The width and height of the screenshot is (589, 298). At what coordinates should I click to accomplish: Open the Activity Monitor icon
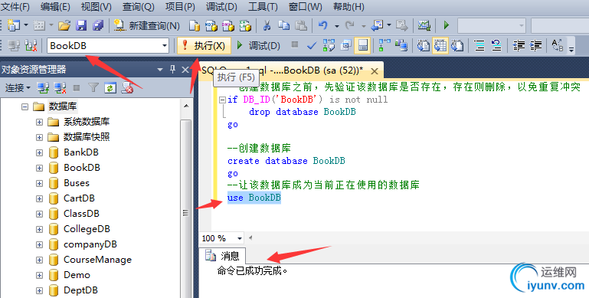click(x=424, y=25)
